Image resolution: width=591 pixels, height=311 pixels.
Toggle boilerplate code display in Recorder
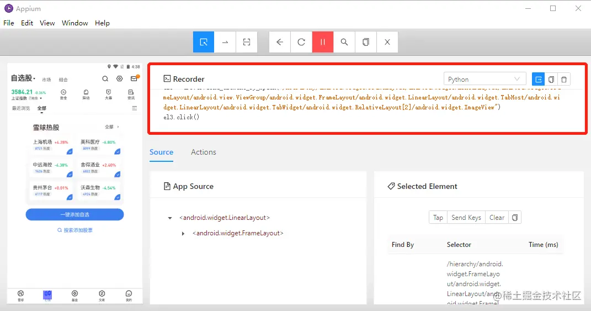538,79
